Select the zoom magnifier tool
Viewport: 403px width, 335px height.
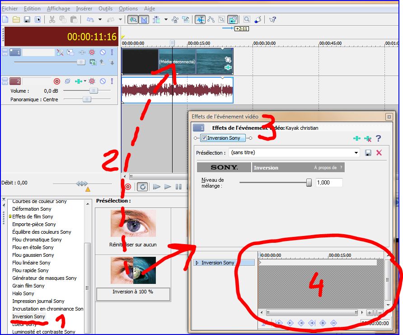[247, 19]
